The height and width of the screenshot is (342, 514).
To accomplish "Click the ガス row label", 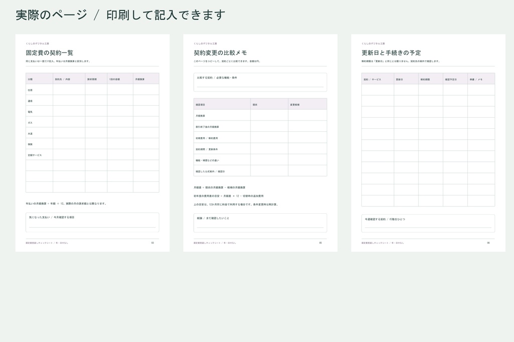I will [30, 123].
